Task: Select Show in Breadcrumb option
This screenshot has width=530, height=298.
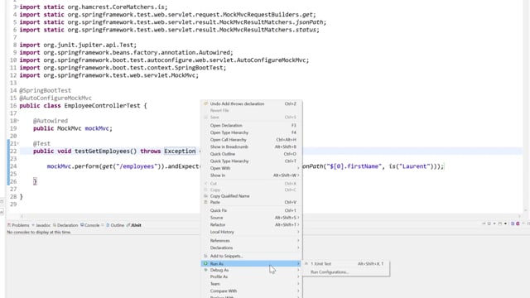Action: tap(252, 147)
